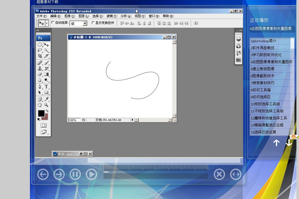Open the tool preset picker arrow
Viewport: 299px width, 199px height.
click(x=47, y=23)
